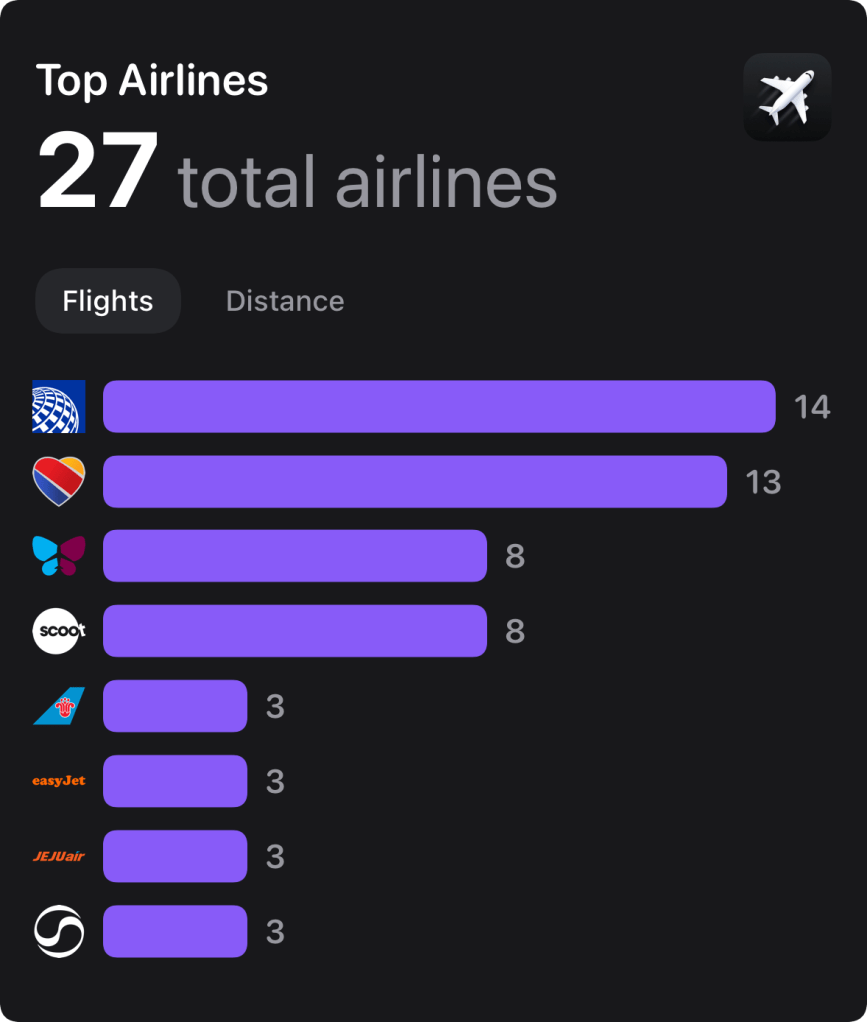Click the Jeju Air flights bar
The width and height of the screenshot is (867, 1022).
point(175,856)
